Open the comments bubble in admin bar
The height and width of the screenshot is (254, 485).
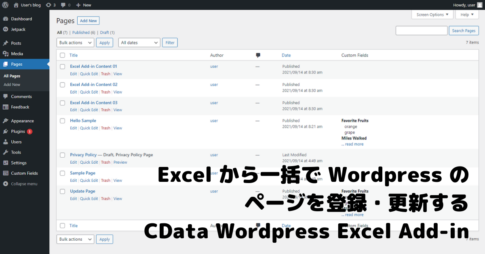click(63, 5)
